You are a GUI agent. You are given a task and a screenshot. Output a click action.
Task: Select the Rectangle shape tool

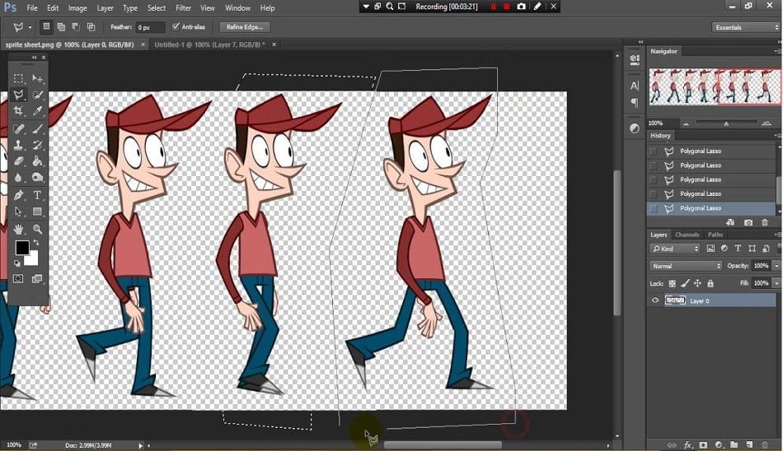(37, 212)
